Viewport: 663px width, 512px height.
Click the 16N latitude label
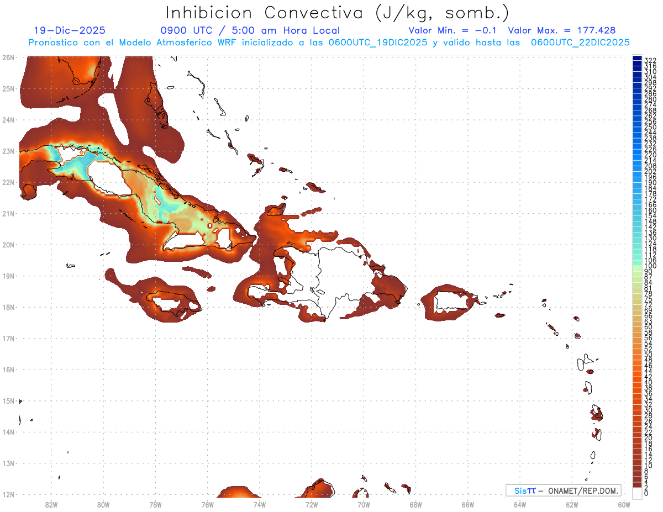click(8, 370)
